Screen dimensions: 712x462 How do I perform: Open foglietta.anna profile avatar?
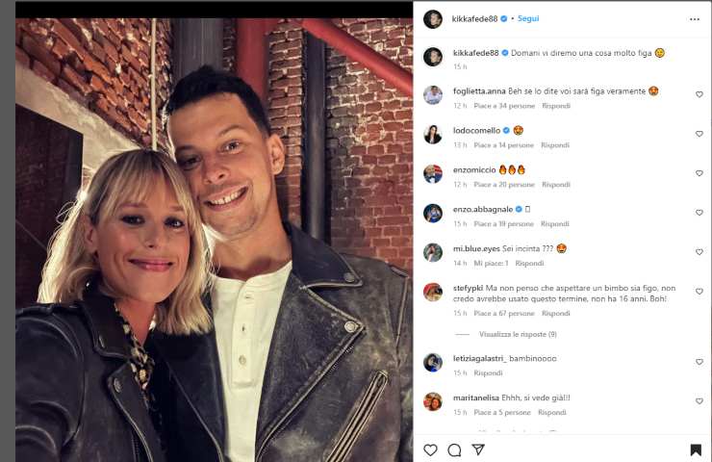pyautogui.click(x=433, y=94)
